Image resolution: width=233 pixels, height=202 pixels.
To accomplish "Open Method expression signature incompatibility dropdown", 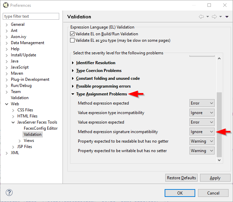I will tap(202, 131).
